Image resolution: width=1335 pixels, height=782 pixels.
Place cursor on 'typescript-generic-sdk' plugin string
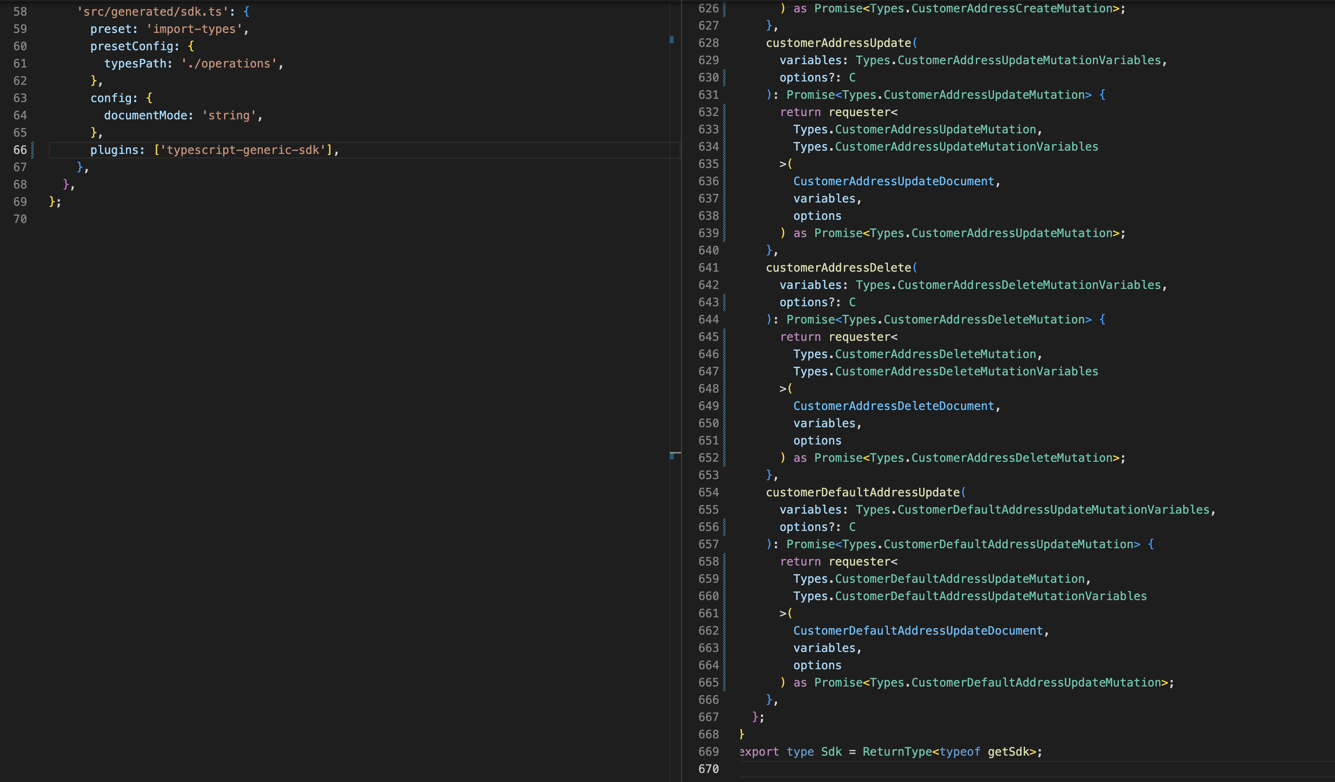pos(243,150)
